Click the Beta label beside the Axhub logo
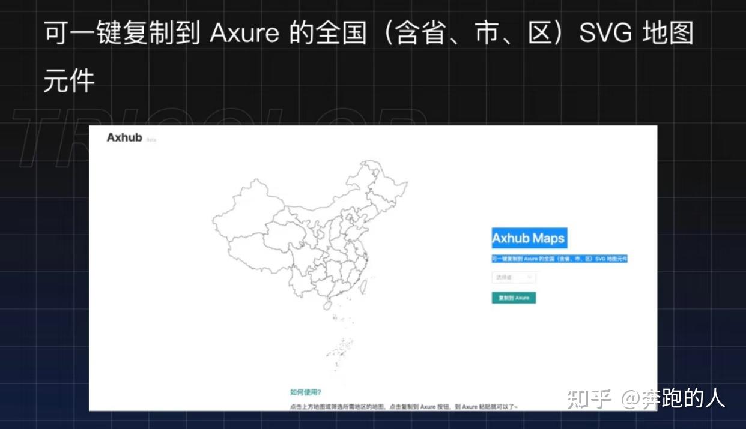The height and width of the screenshot is (429, 746). pyautogui.click(x=150, y=140)
